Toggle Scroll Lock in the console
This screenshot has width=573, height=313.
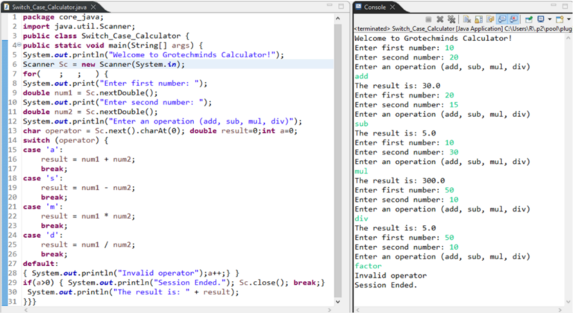coord(477,19)
